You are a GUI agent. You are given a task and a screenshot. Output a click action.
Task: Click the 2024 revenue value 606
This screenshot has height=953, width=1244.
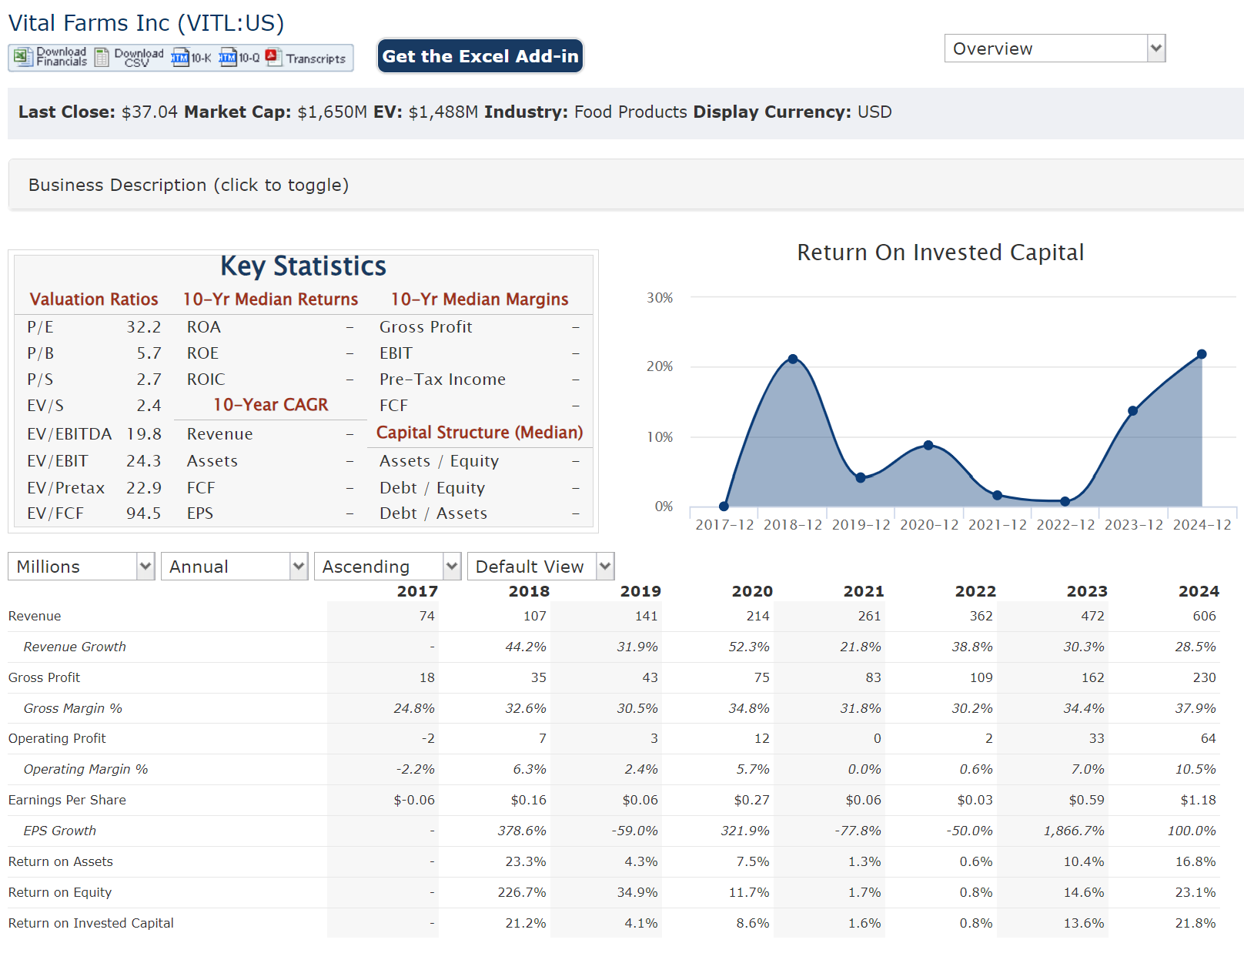coord(1204,616)
